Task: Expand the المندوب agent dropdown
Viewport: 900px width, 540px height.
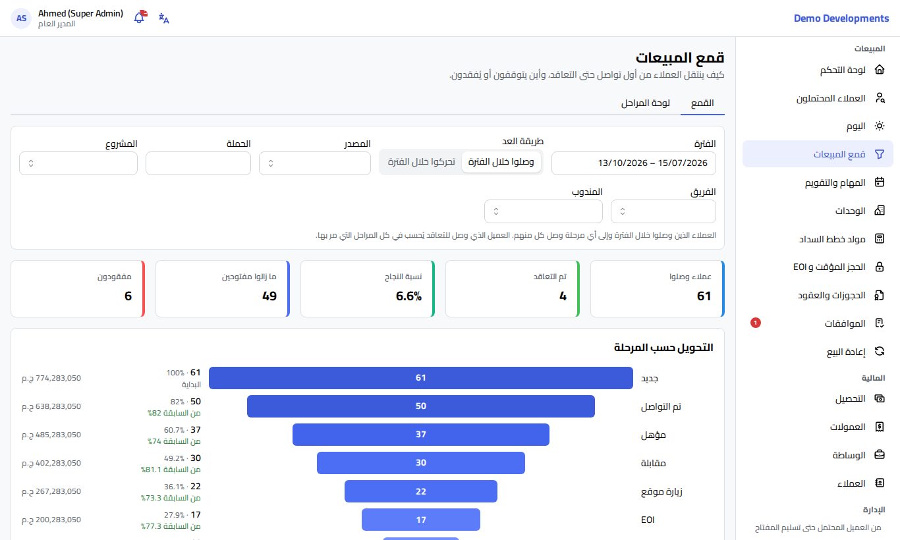Action: (x=544, y=211)
